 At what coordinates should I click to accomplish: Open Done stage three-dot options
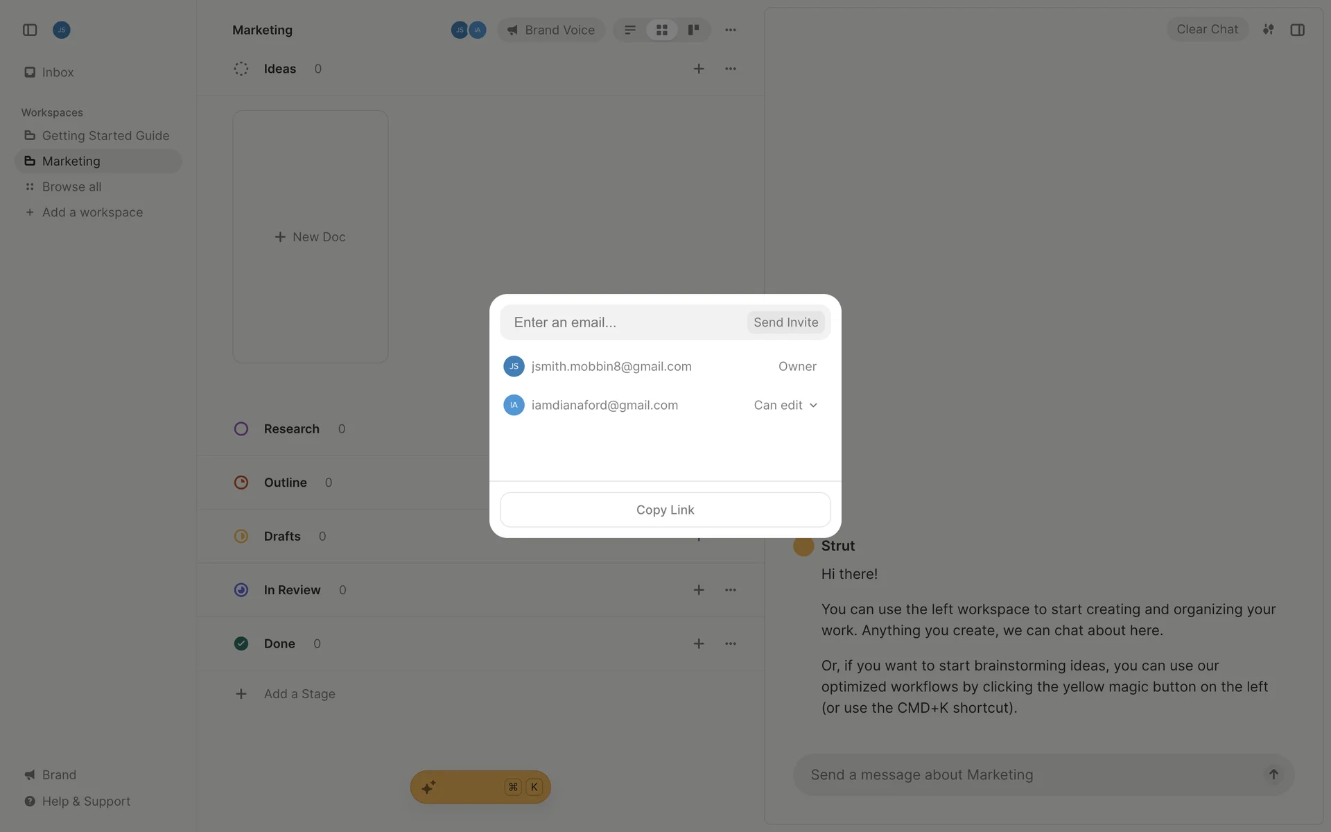pos(731,643)
